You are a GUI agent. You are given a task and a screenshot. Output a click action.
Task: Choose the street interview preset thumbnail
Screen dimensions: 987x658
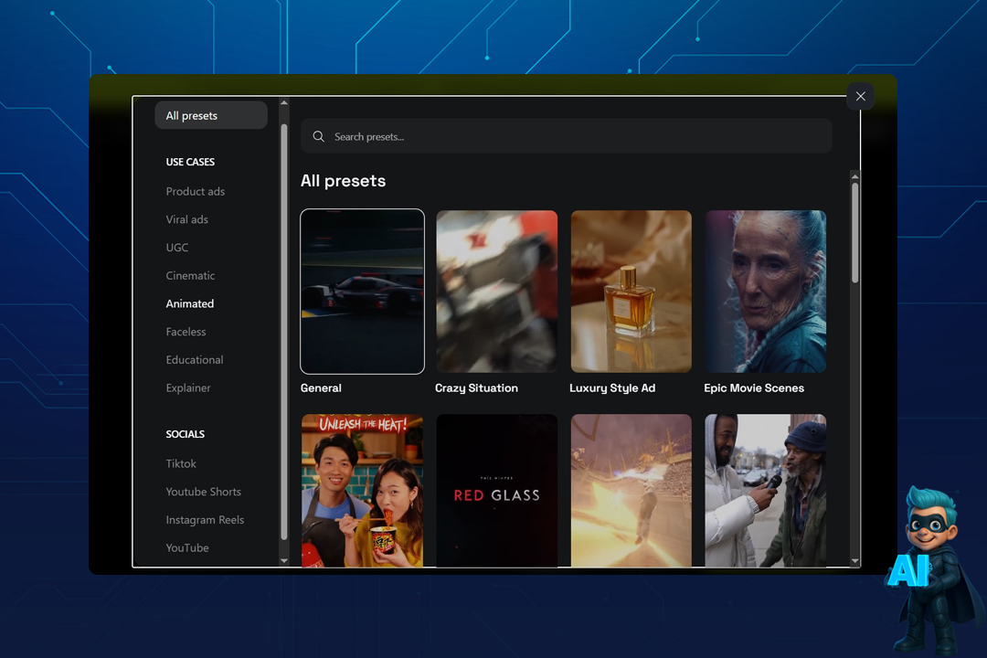[x=765, y=490]
